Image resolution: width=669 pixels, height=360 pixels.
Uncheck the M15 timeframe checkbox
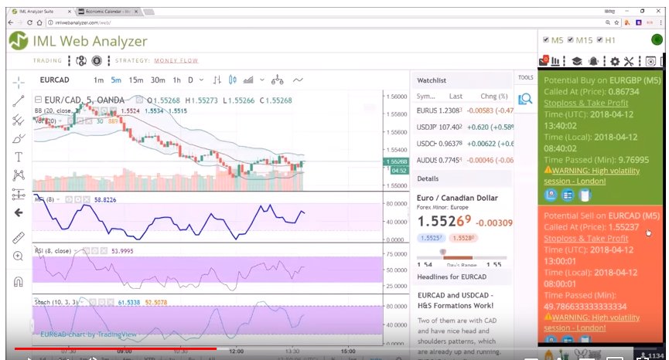tap(571, 39)
